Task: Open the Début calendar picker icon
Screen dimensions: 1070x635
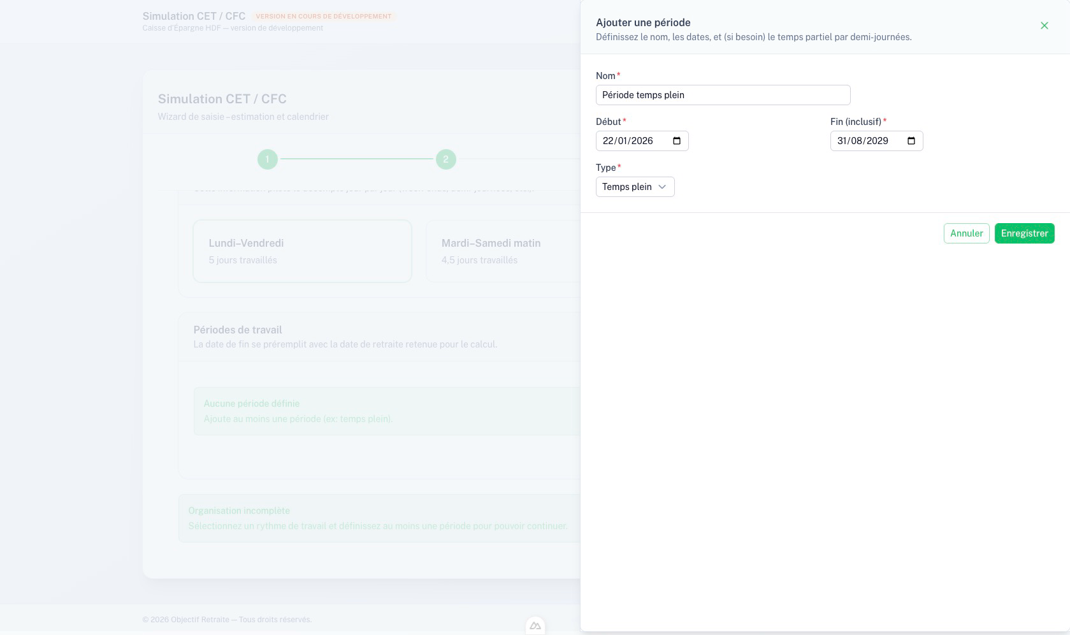Action: tap(677, 141)
